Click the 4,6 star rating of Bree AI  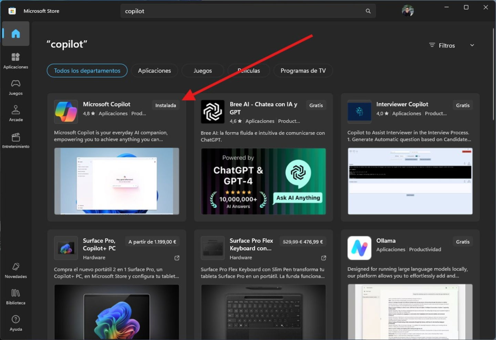click(x=236, y=121)
